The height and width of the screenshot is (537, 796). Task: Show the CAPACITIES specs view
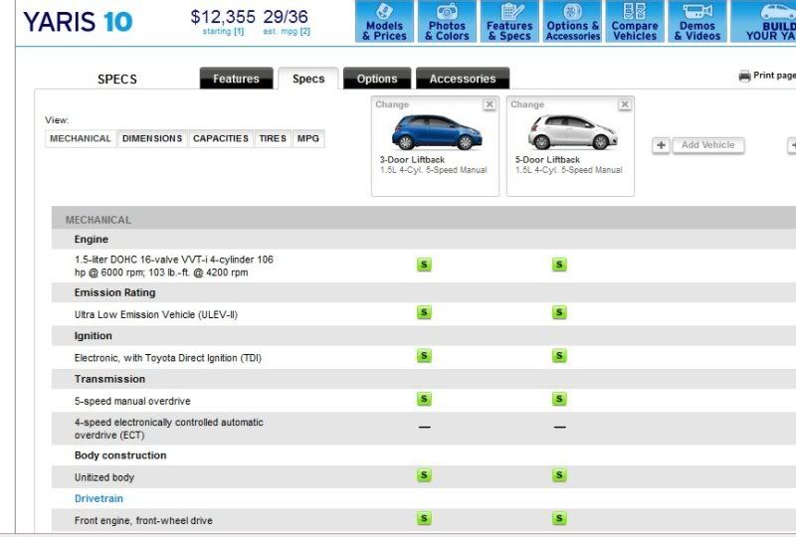pos(221,138)
